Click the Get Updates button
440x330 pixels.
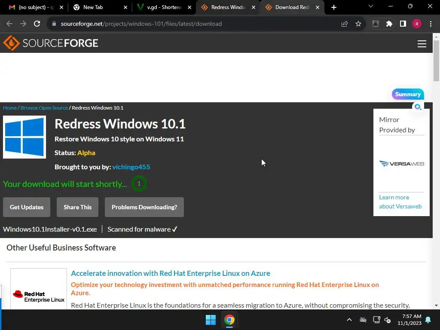pyautogui.click(x=27, y=207)
